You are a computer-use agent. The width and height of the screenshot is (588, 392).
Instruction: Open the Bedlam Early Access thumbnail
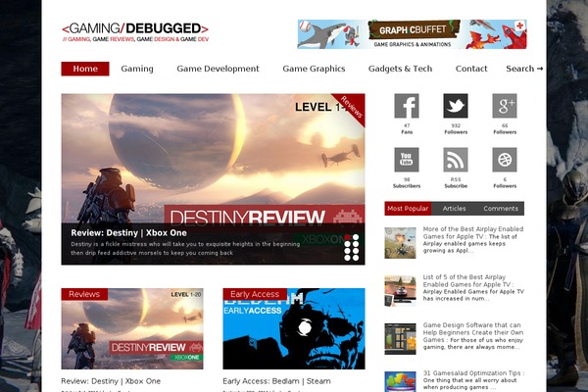click(294, 328)
